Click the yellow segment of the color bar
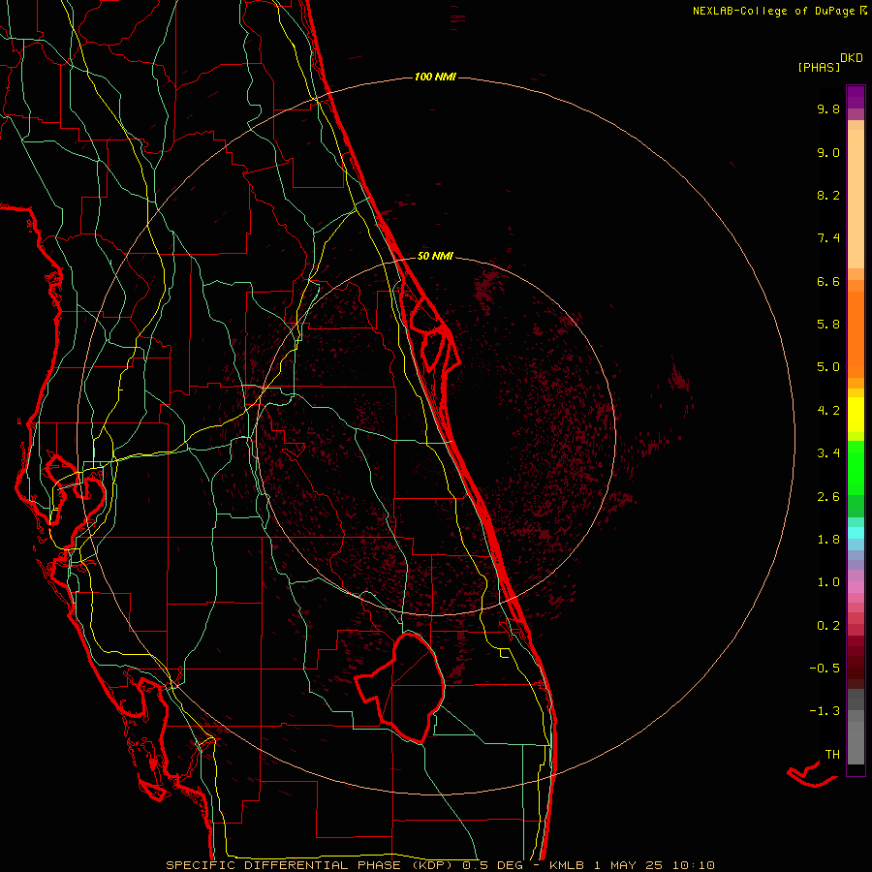 click(x=856, y=415)
